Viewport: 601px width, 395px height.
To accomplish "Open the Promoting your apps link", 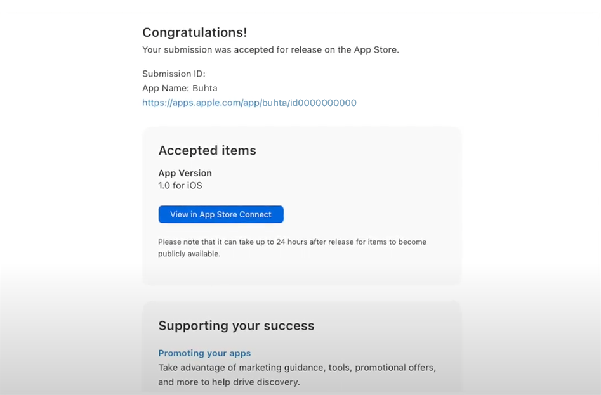I will [204, 353].
